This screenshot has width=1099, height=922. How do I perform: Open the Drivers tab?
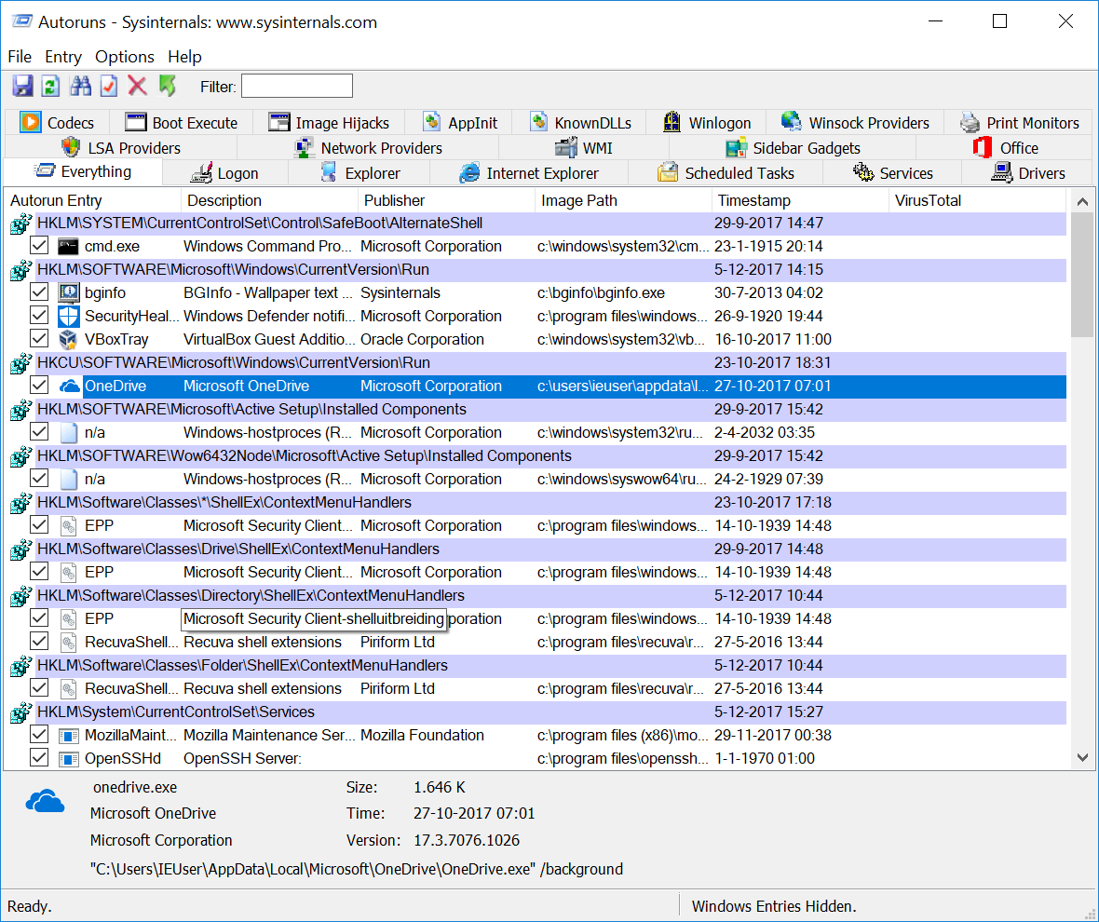pos(1027,173)
